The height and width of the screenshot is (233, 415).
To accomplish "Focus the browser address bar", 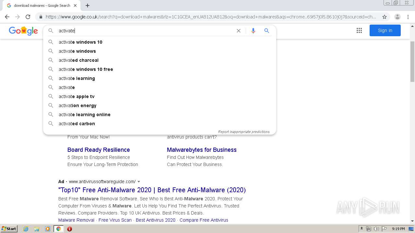I will [x=211, y=17].
